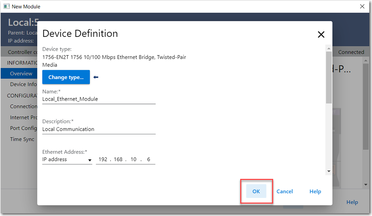Open Internet Protocol page in sidebar

tap(23, 117)
